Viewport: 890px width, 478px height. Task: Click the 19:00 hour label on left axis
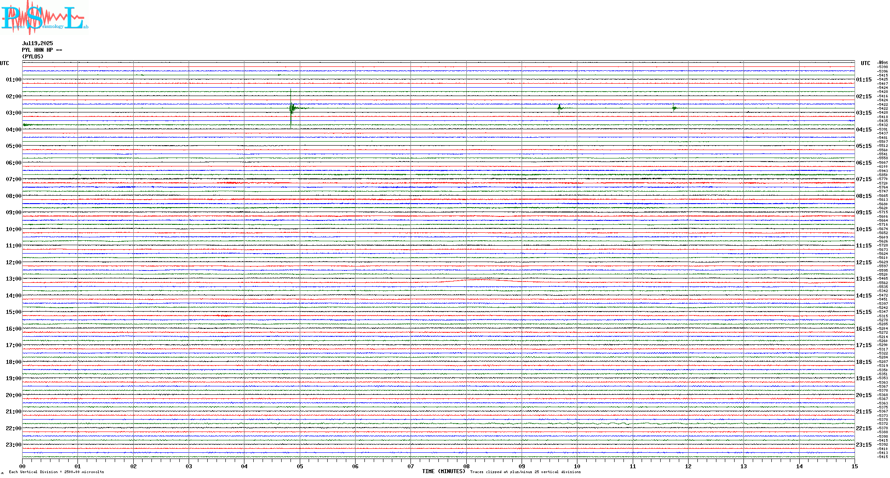click(14, 378)
